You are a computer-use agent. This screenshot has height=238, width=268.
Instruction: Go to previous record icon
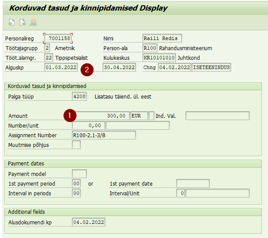tap(11, 22)
